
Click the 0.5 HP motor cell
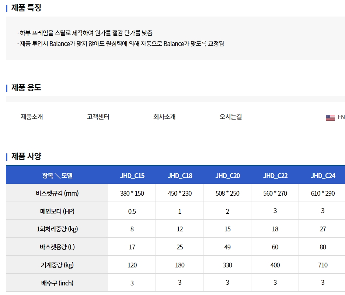point(132,211)
